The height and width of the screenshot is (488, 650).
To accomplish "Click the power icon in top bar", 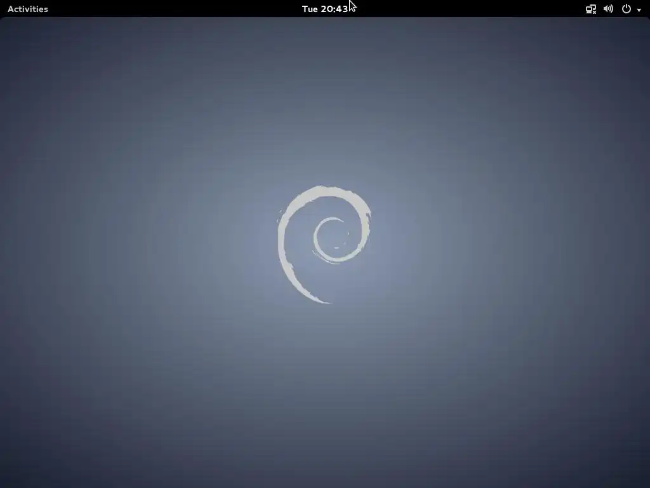I will click(627, 9).
